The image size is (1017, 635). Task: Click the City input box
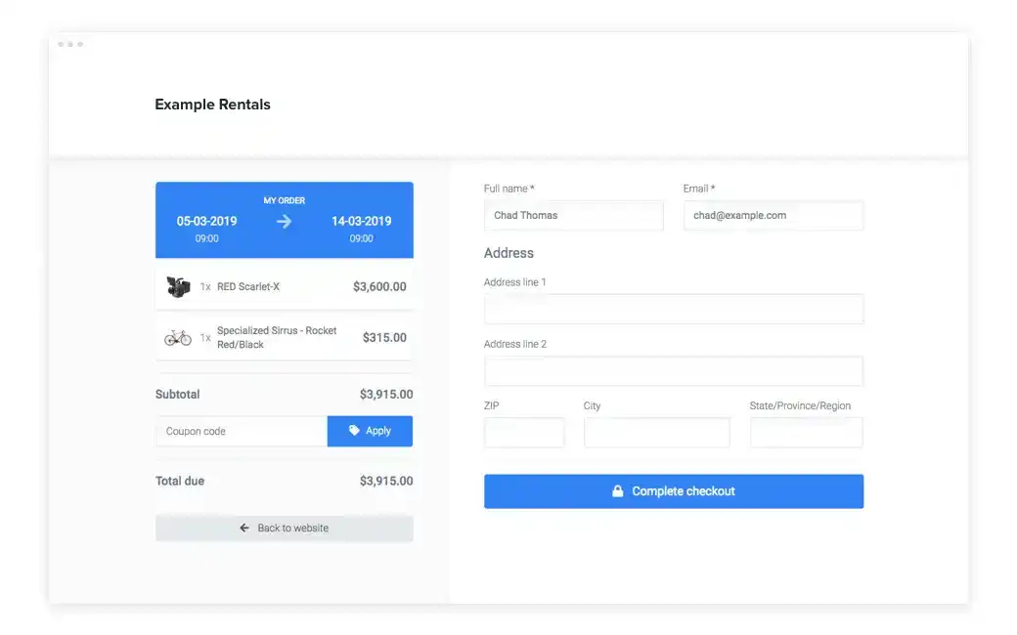656,432
